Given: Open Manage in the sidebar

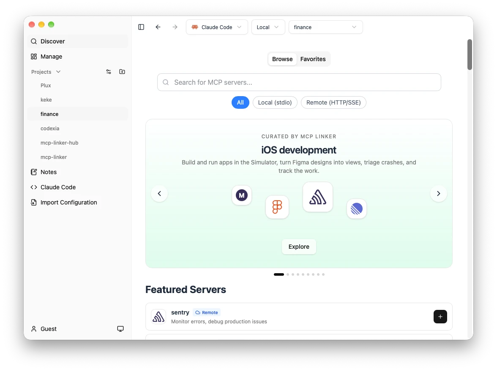Looking at the screenshot, I should pos(78,56).
